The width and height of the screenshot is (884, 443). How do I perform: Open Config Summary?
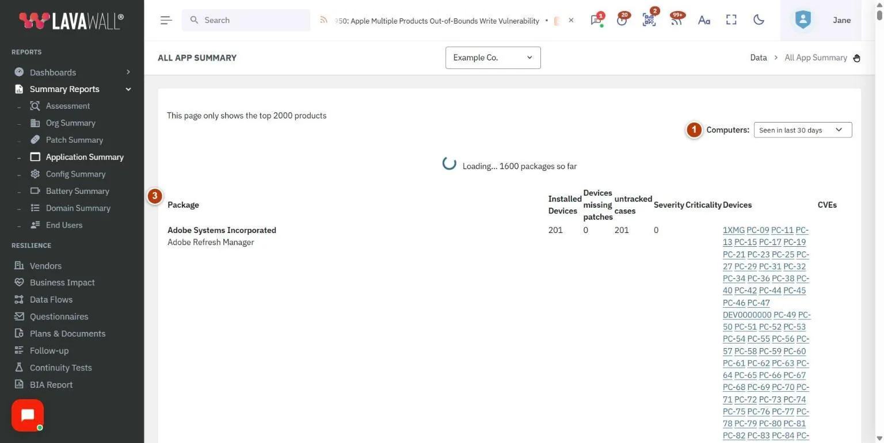(x=75, y=174)
